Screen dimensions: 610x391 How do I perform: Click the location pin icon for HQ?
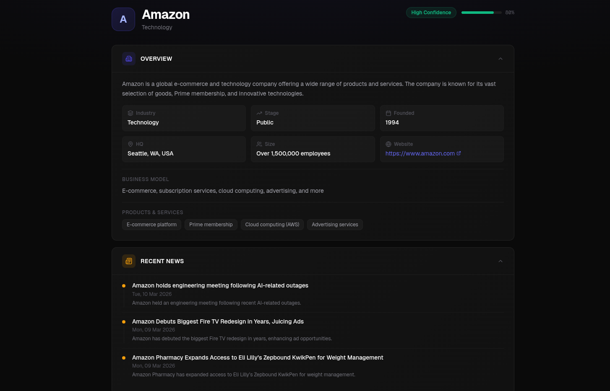pos(130,144)
